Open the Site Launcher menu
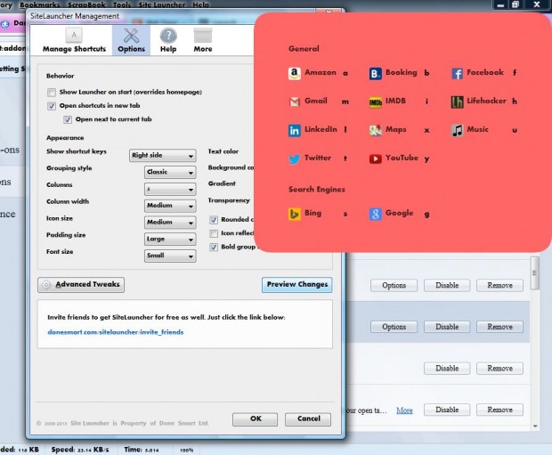Screen dimensions: 552x455 pyautogui.click(x=161, y=4)
